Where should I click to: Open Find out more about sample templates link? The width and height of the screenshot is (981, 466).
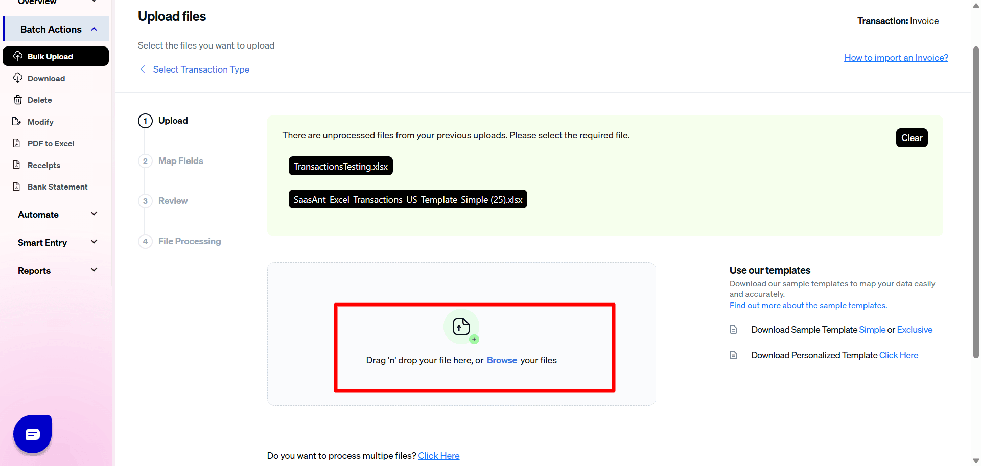(808, 305)
